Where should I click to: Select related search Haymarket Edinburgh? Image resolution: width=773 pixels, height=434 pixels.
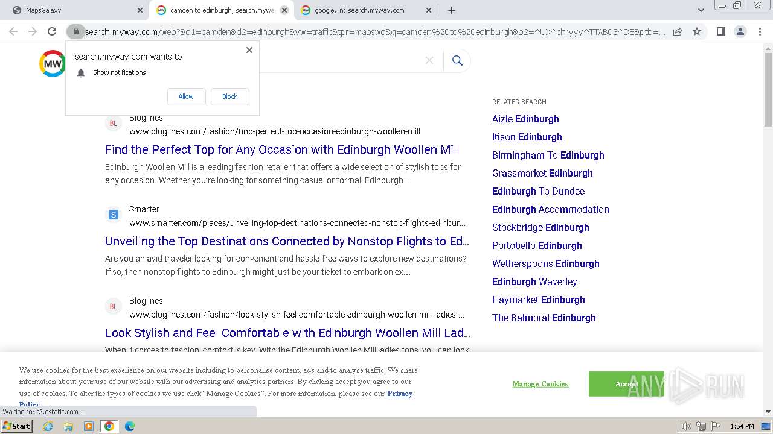point(539,300)
